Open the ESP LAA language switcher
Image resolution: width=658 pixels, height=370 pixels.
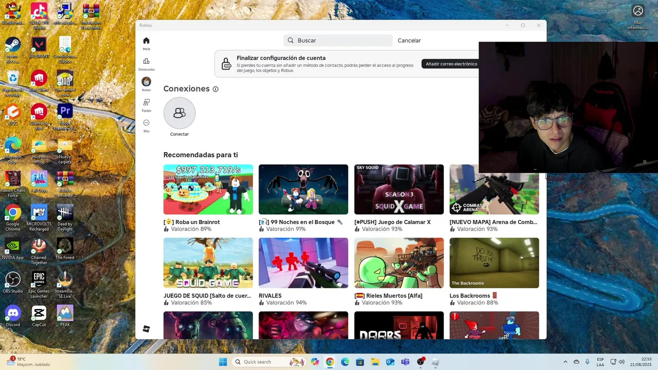coord(600,362)
